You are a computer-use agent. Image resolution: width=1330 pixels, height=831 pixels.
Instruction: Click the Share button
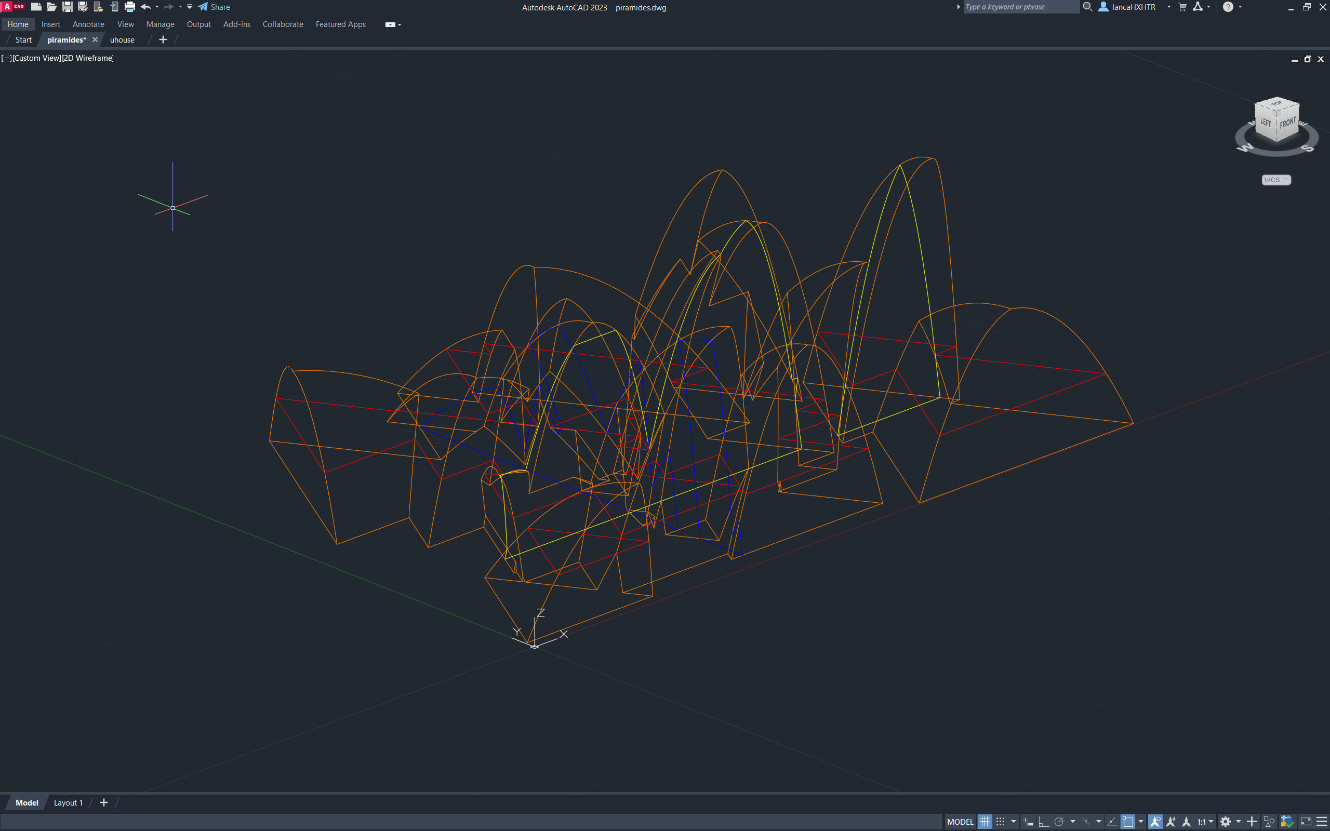click(215, 7)
